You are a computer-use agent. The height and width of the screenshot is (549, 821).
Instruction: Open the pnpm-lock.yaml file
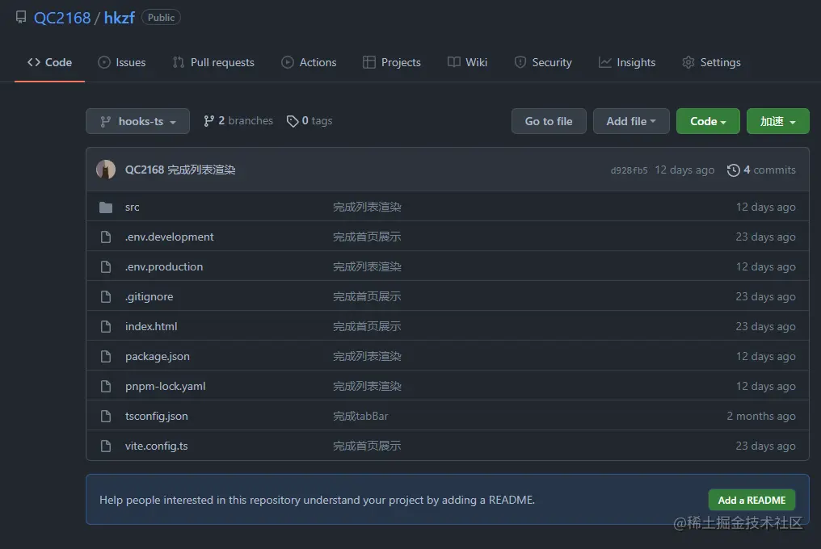[166, 386]
